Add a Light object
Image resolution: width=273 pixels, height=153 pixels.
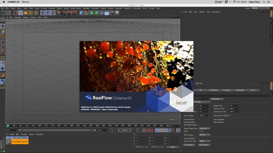(x=117, y=13)
